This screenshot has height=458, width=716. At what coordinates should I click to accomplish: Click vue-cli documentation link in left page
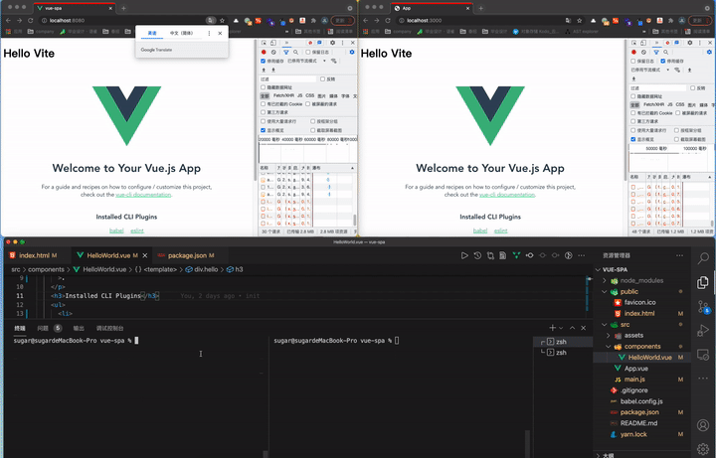143,195
